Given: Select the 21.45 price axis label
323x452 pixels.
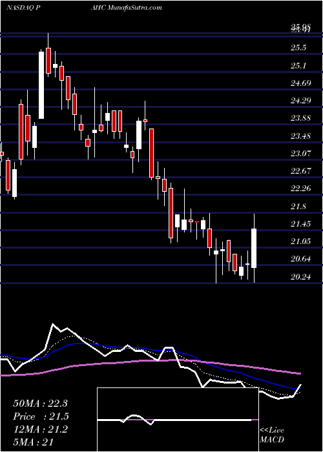Looking at the screenshot, I should pyautogui.click(x=301, y=223).
